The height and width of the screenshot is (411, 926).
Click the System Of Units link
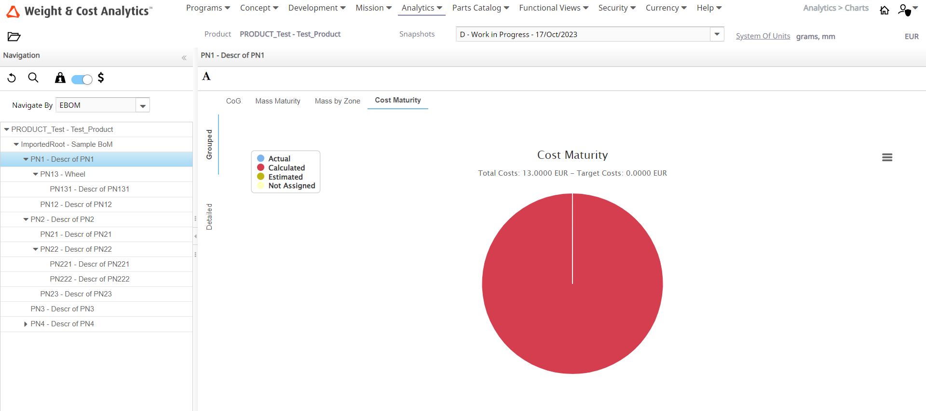click(763, 36)
